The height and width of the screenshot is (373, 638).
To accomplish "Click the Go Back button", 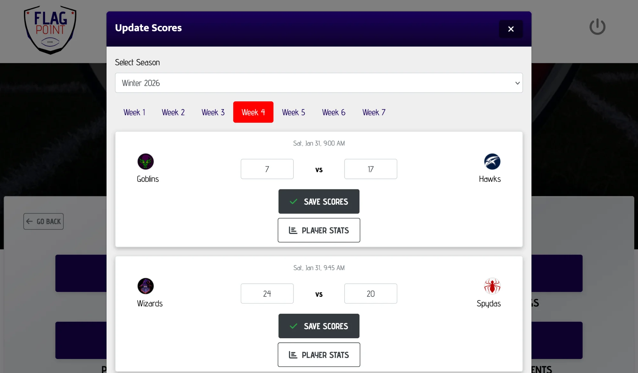I will coord(43,221).
